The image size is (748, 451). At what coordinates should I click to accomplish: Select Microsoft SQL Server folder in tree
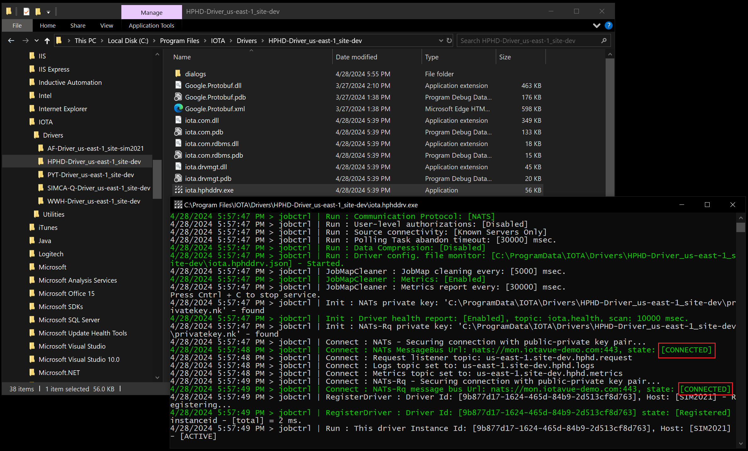(69, 320)
